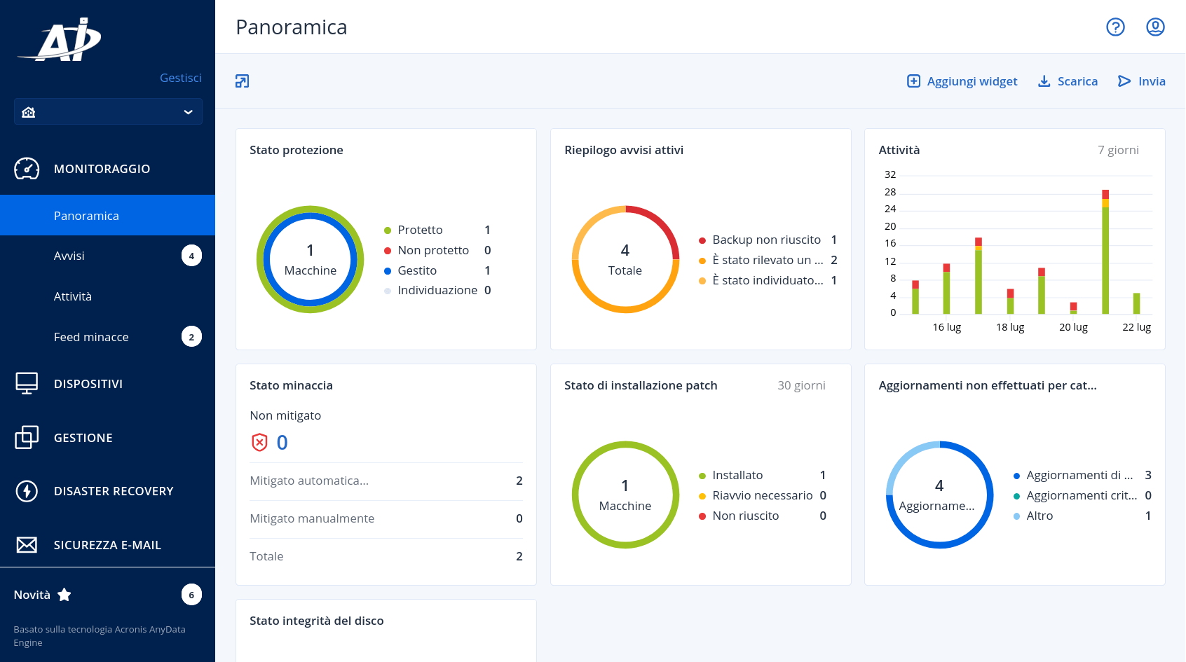This screenshot has height=662, width=1186.
Task: Click the tallest activity bar in chart
Action: pos(1105,251)
